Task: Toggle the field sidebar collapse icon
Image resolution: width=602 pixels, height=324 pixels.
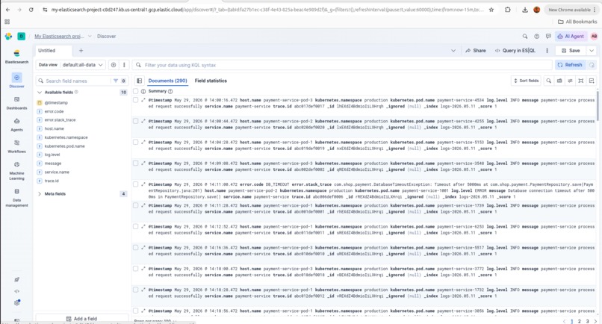Action: tap(140, 81)
